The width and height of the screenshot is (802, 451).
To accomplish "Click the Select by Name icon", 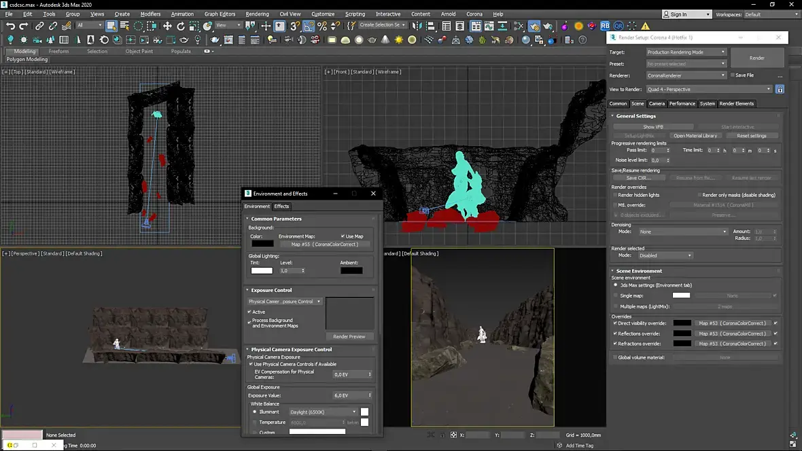I will [x=125, y=26].
